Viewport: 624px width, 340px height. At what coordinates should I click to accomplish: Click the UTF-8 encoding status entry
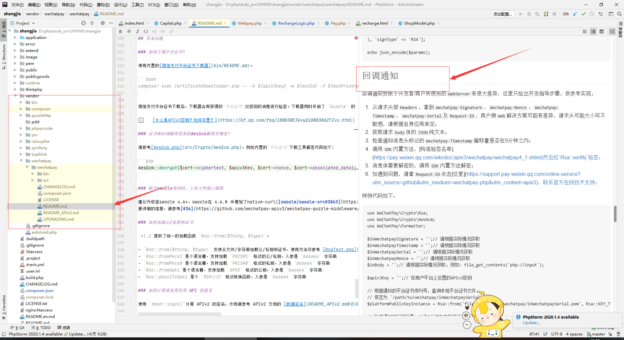click(556, 334)
